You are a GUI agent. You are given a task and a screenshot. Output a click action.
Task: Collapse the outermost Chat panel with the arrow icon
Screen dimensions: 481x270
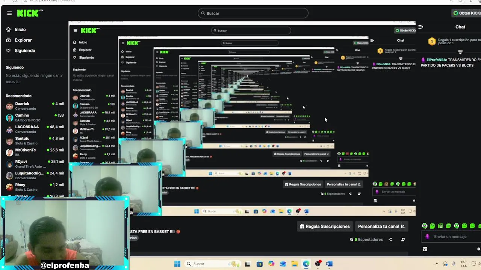421,27
